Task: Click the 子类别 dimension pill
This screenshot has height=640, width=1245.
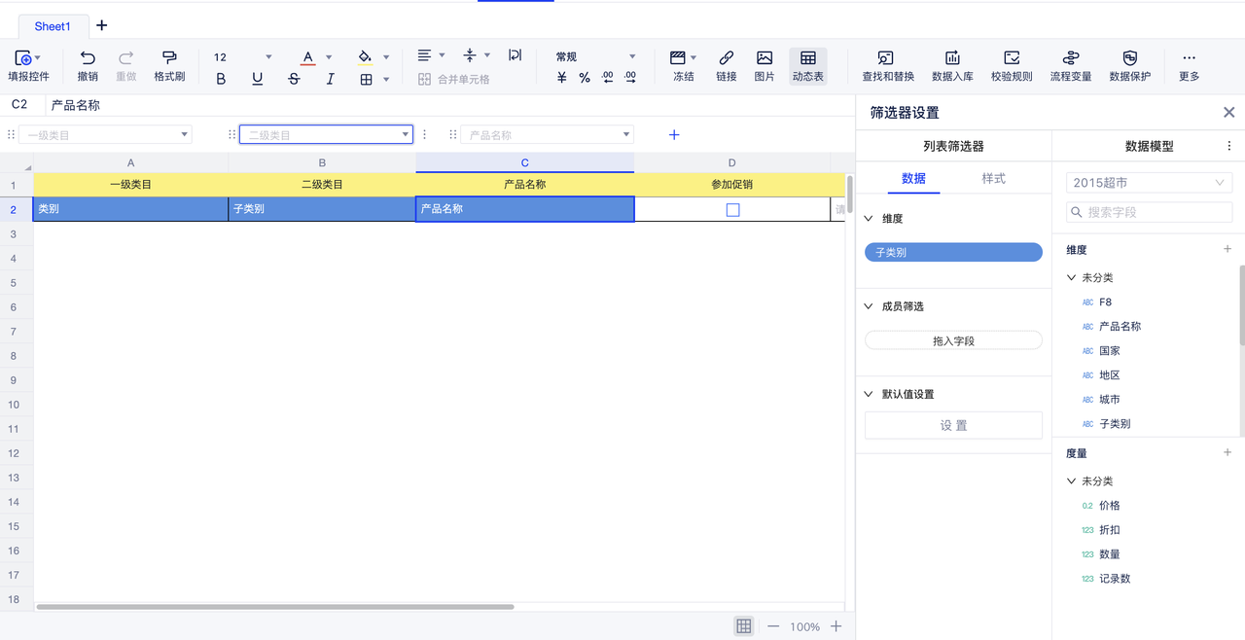Action: (953, 252)
